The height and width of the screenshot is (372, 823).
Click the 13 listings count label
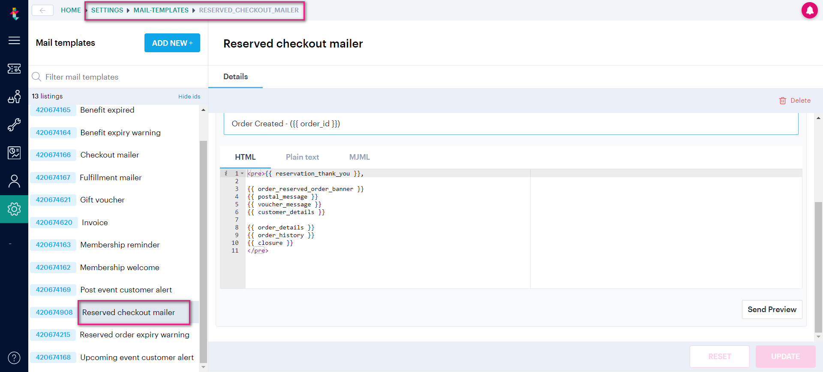[47, 96]
